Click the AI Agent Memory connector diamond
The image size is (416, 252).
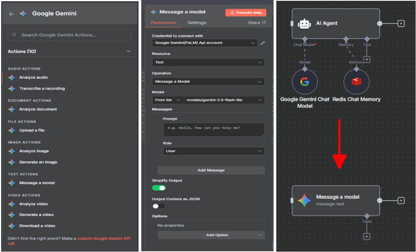tap(346, 39)
